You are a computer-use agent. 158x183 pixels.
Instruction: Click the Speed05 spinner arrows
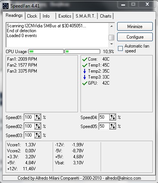pyautogui.click(x=113, y=126)
